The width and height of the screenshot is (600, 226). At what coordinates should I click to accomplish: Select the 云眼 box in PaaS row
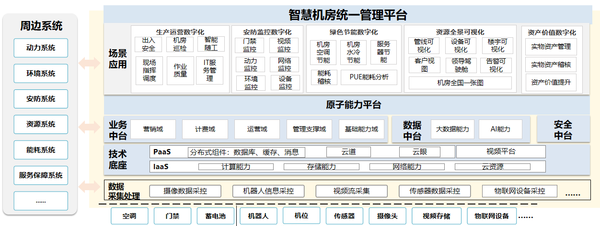coord(419,152)
